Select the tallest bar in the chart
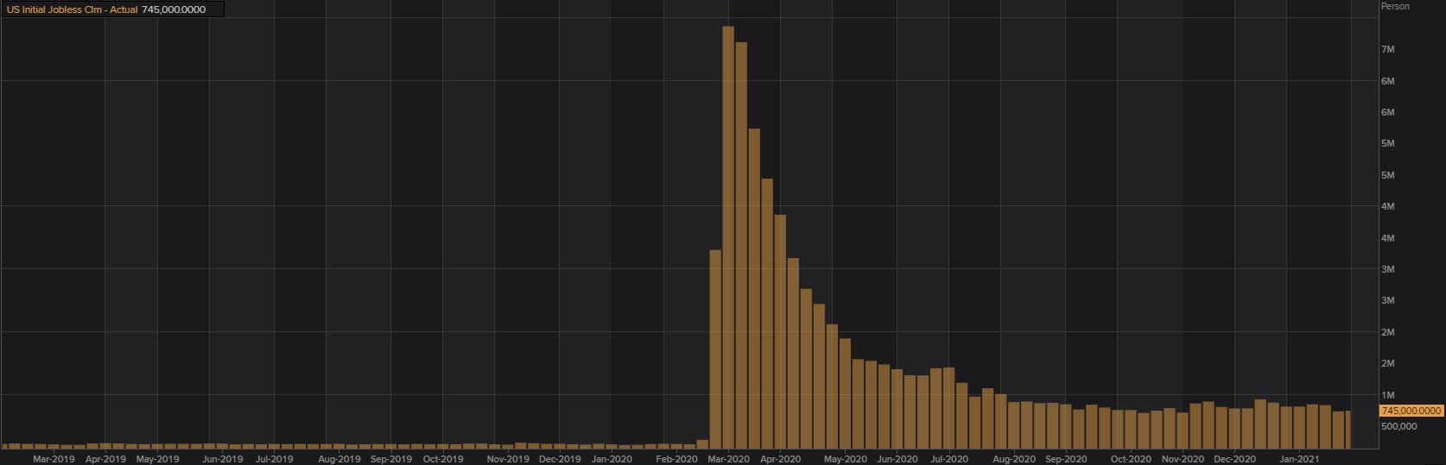Image resolution: width=1446 pixels, height=465 pixels. [728, 237]
